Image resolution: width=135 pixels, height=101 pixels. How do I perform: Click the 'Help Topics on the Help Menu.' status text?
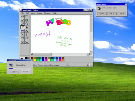click(x=46, y=65)
